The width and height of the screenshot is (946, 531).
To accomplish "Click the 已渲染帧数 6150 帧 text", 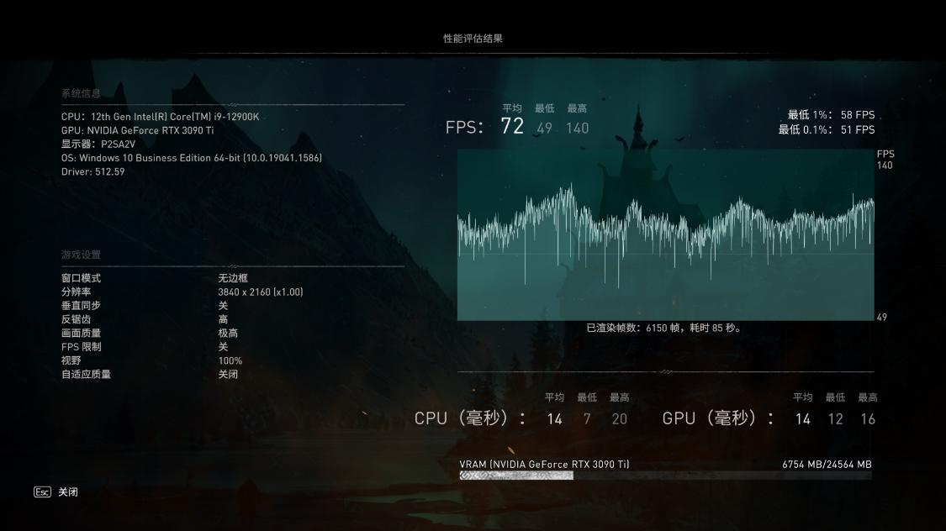I will point(663,329).
